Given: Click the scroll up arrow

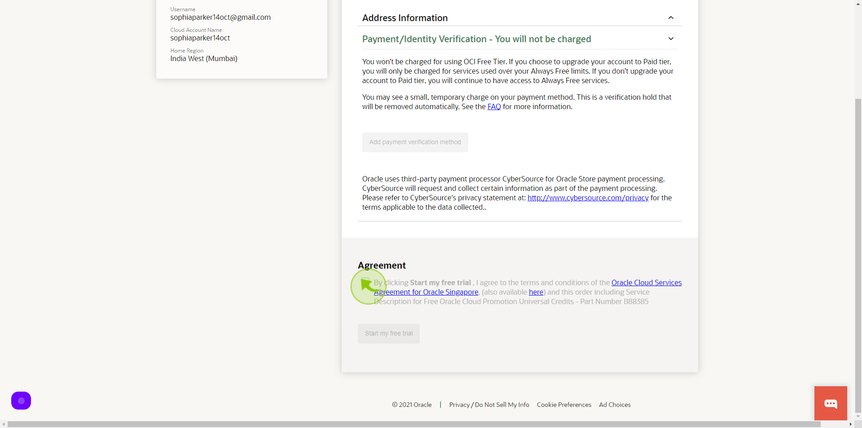Looking at the screenshot, I should click(x=858, y=3).
